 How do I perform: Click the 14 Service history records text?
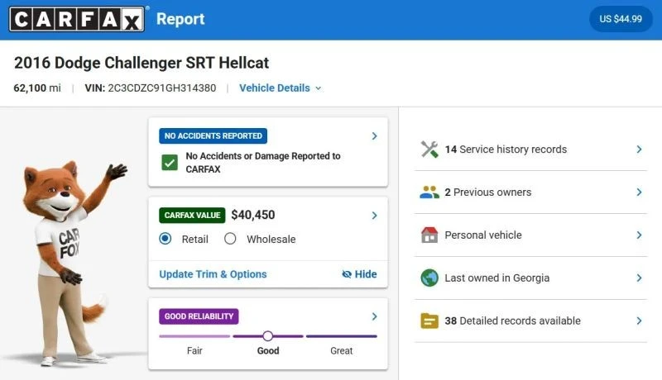[x=506, y=150]
